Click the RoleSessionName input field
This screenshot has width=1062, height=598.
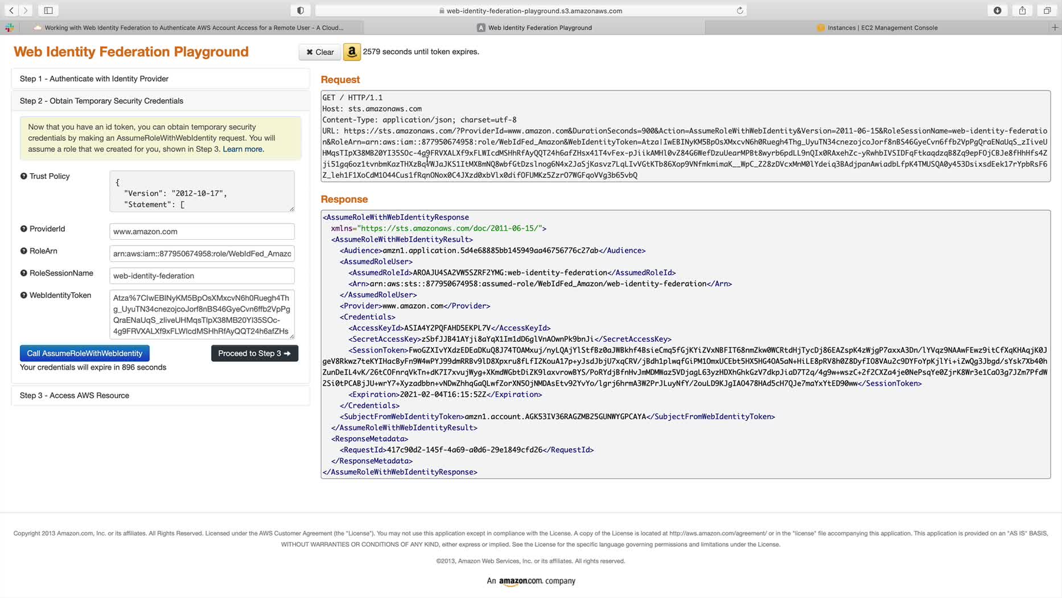(202, 276)
